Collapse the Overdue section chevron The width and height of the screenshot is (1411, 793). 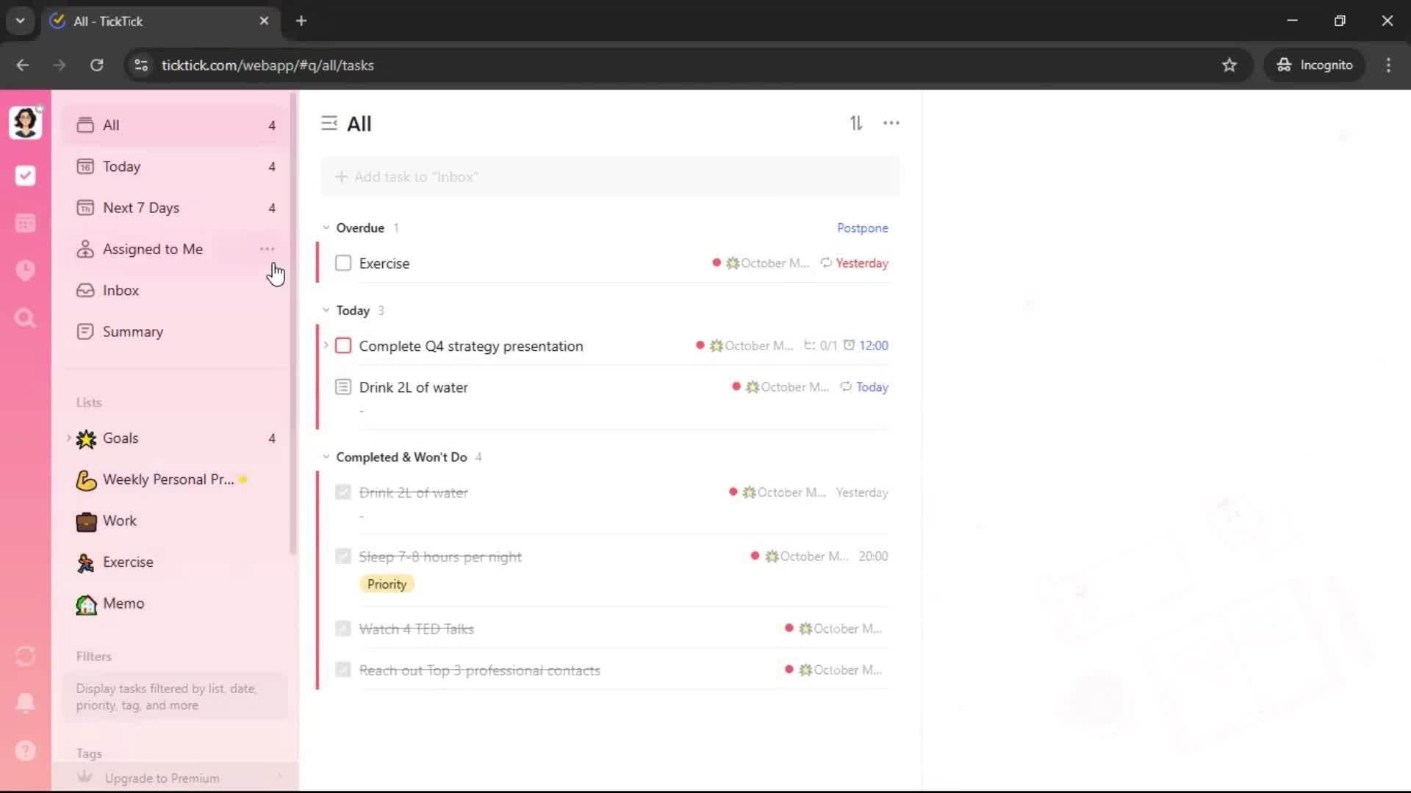point(326,228)
